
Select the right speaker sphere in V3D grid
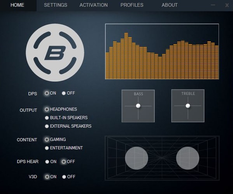pos(187,158)
